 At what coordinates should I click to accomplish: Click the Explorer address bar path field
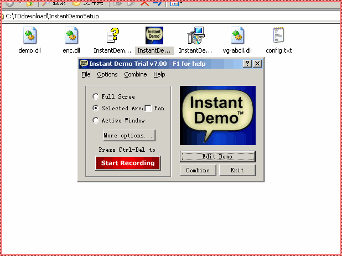point(171,16)
